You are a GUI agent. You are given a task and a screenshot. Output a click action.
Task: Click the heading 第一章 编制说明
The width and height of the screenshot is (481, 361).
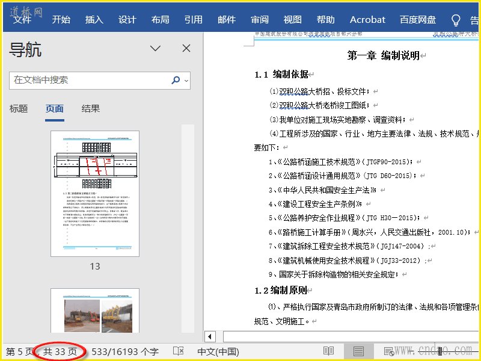point(383,55)
